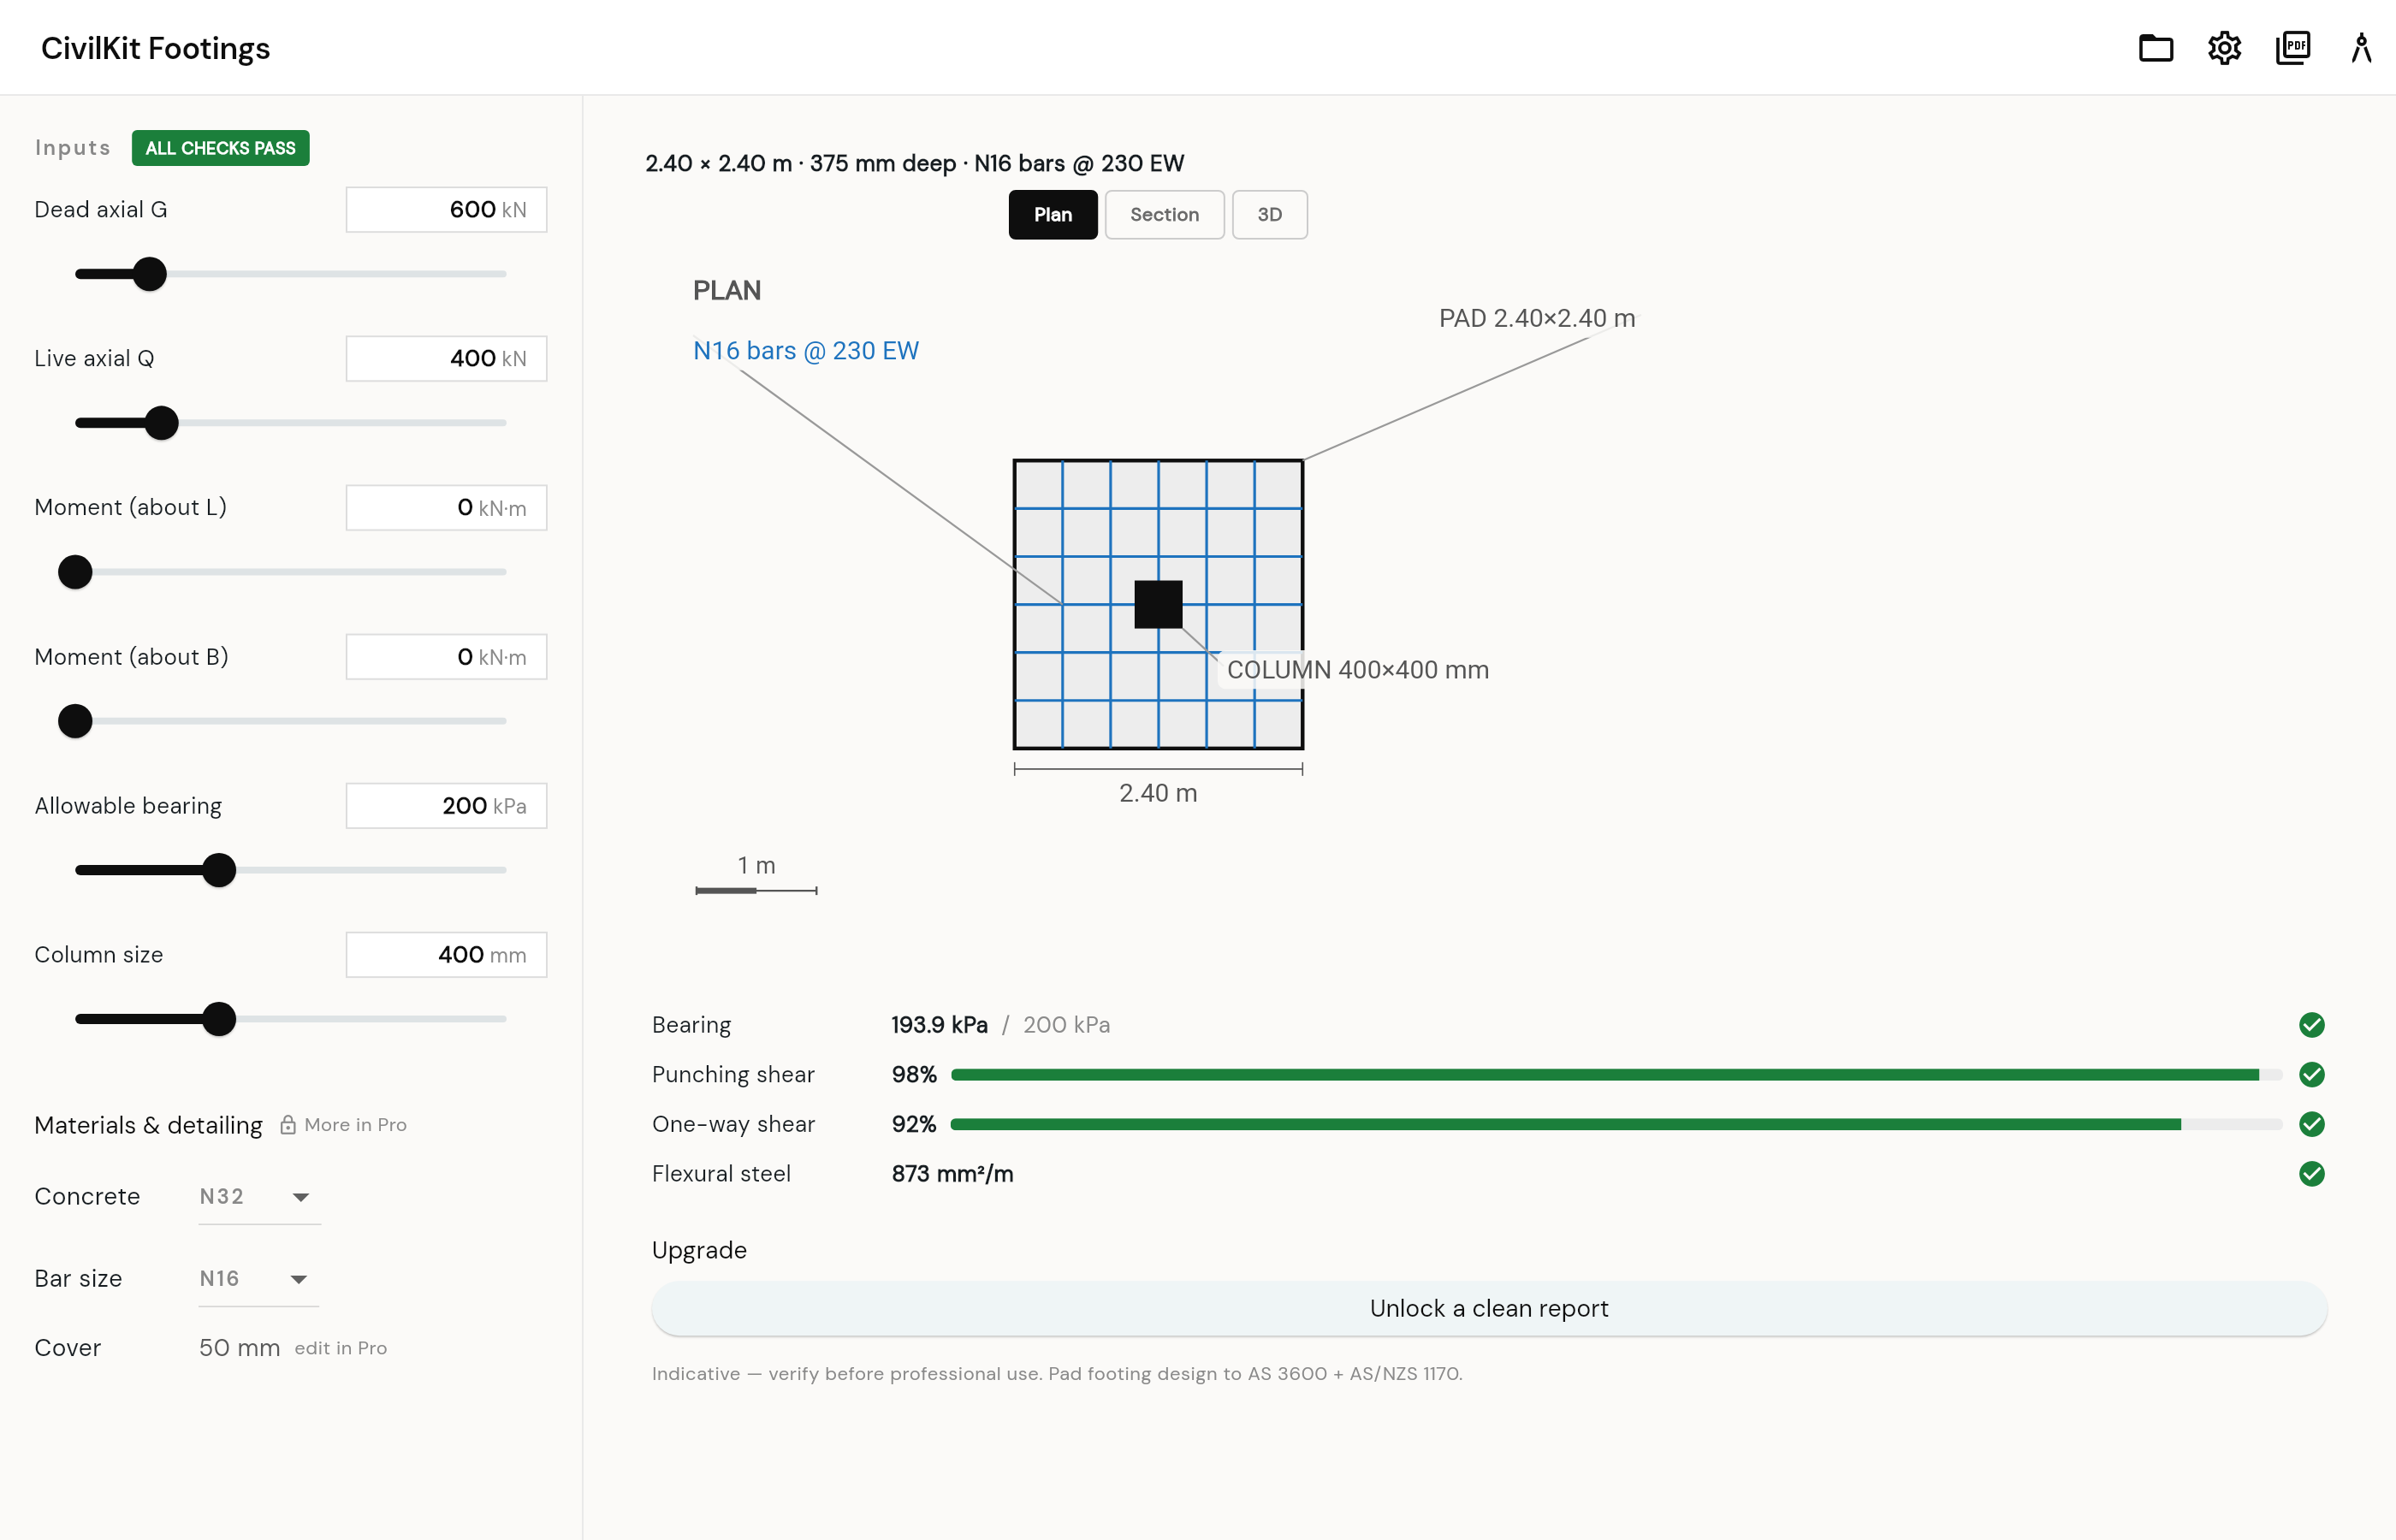
Task: Click the 873 mm²/m flexural steel value
Action: pos(952,1174)
